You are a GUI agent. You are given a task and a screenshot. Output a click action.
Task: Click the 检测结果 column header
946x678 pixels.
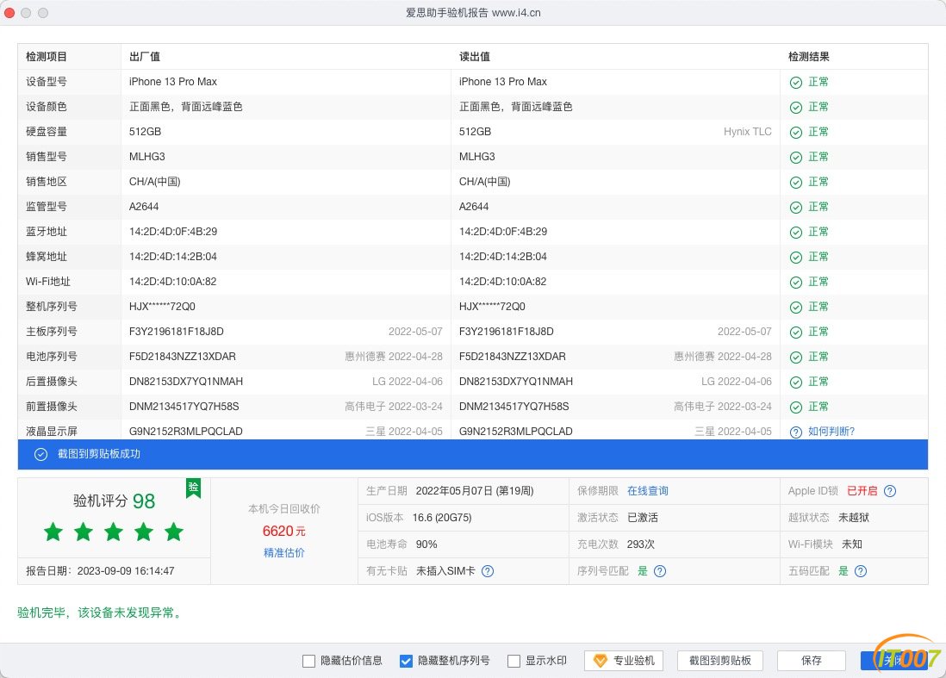[x=809, y=57]
